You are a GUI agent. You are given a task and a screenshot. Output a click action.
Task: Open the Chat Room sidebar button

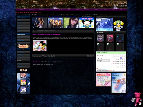tap(24, 55)
